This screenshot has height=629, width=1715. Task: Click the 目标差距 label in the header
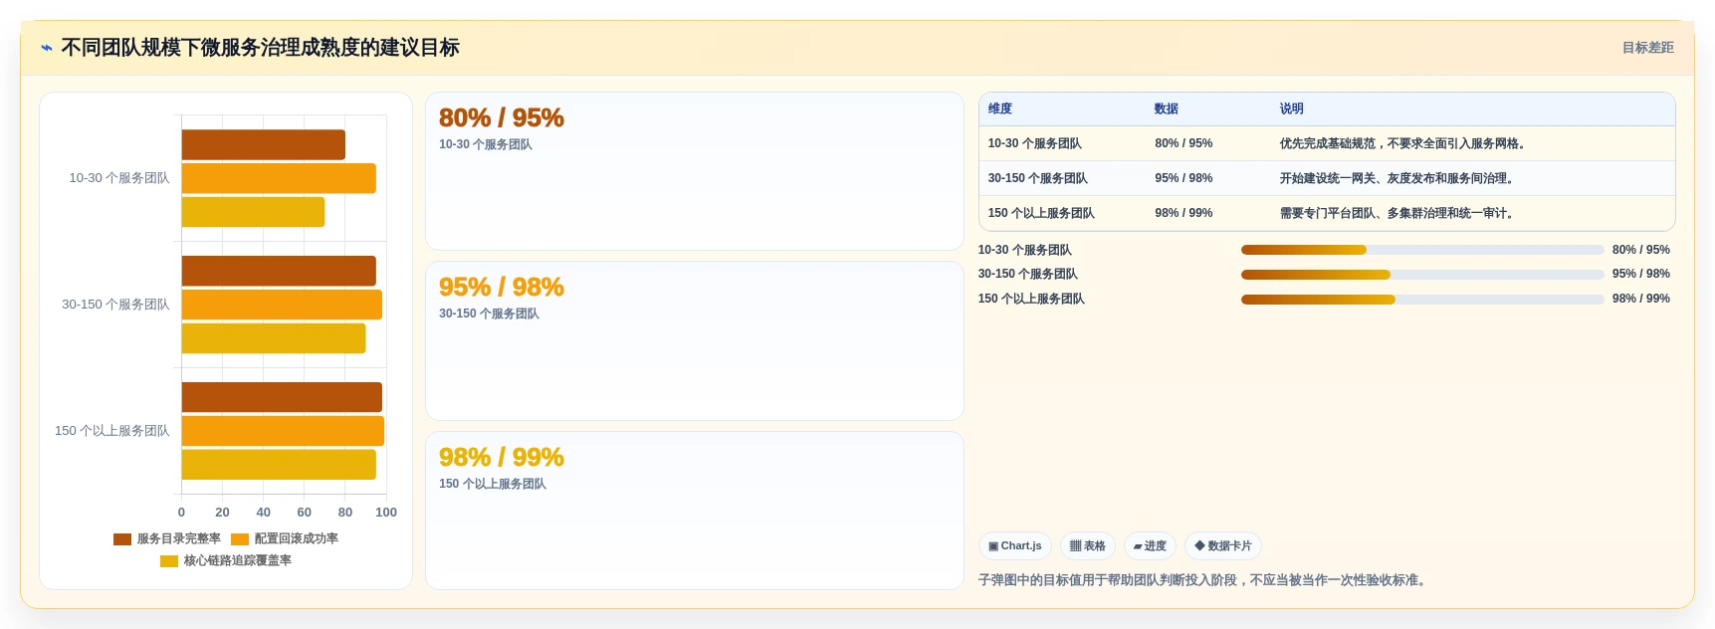pyautogui.click(x=1647, y=48)
